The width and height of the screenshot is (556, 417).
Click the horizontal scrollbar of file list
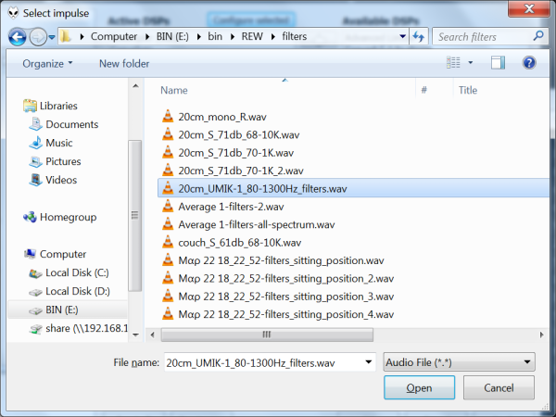click(265, 335)
